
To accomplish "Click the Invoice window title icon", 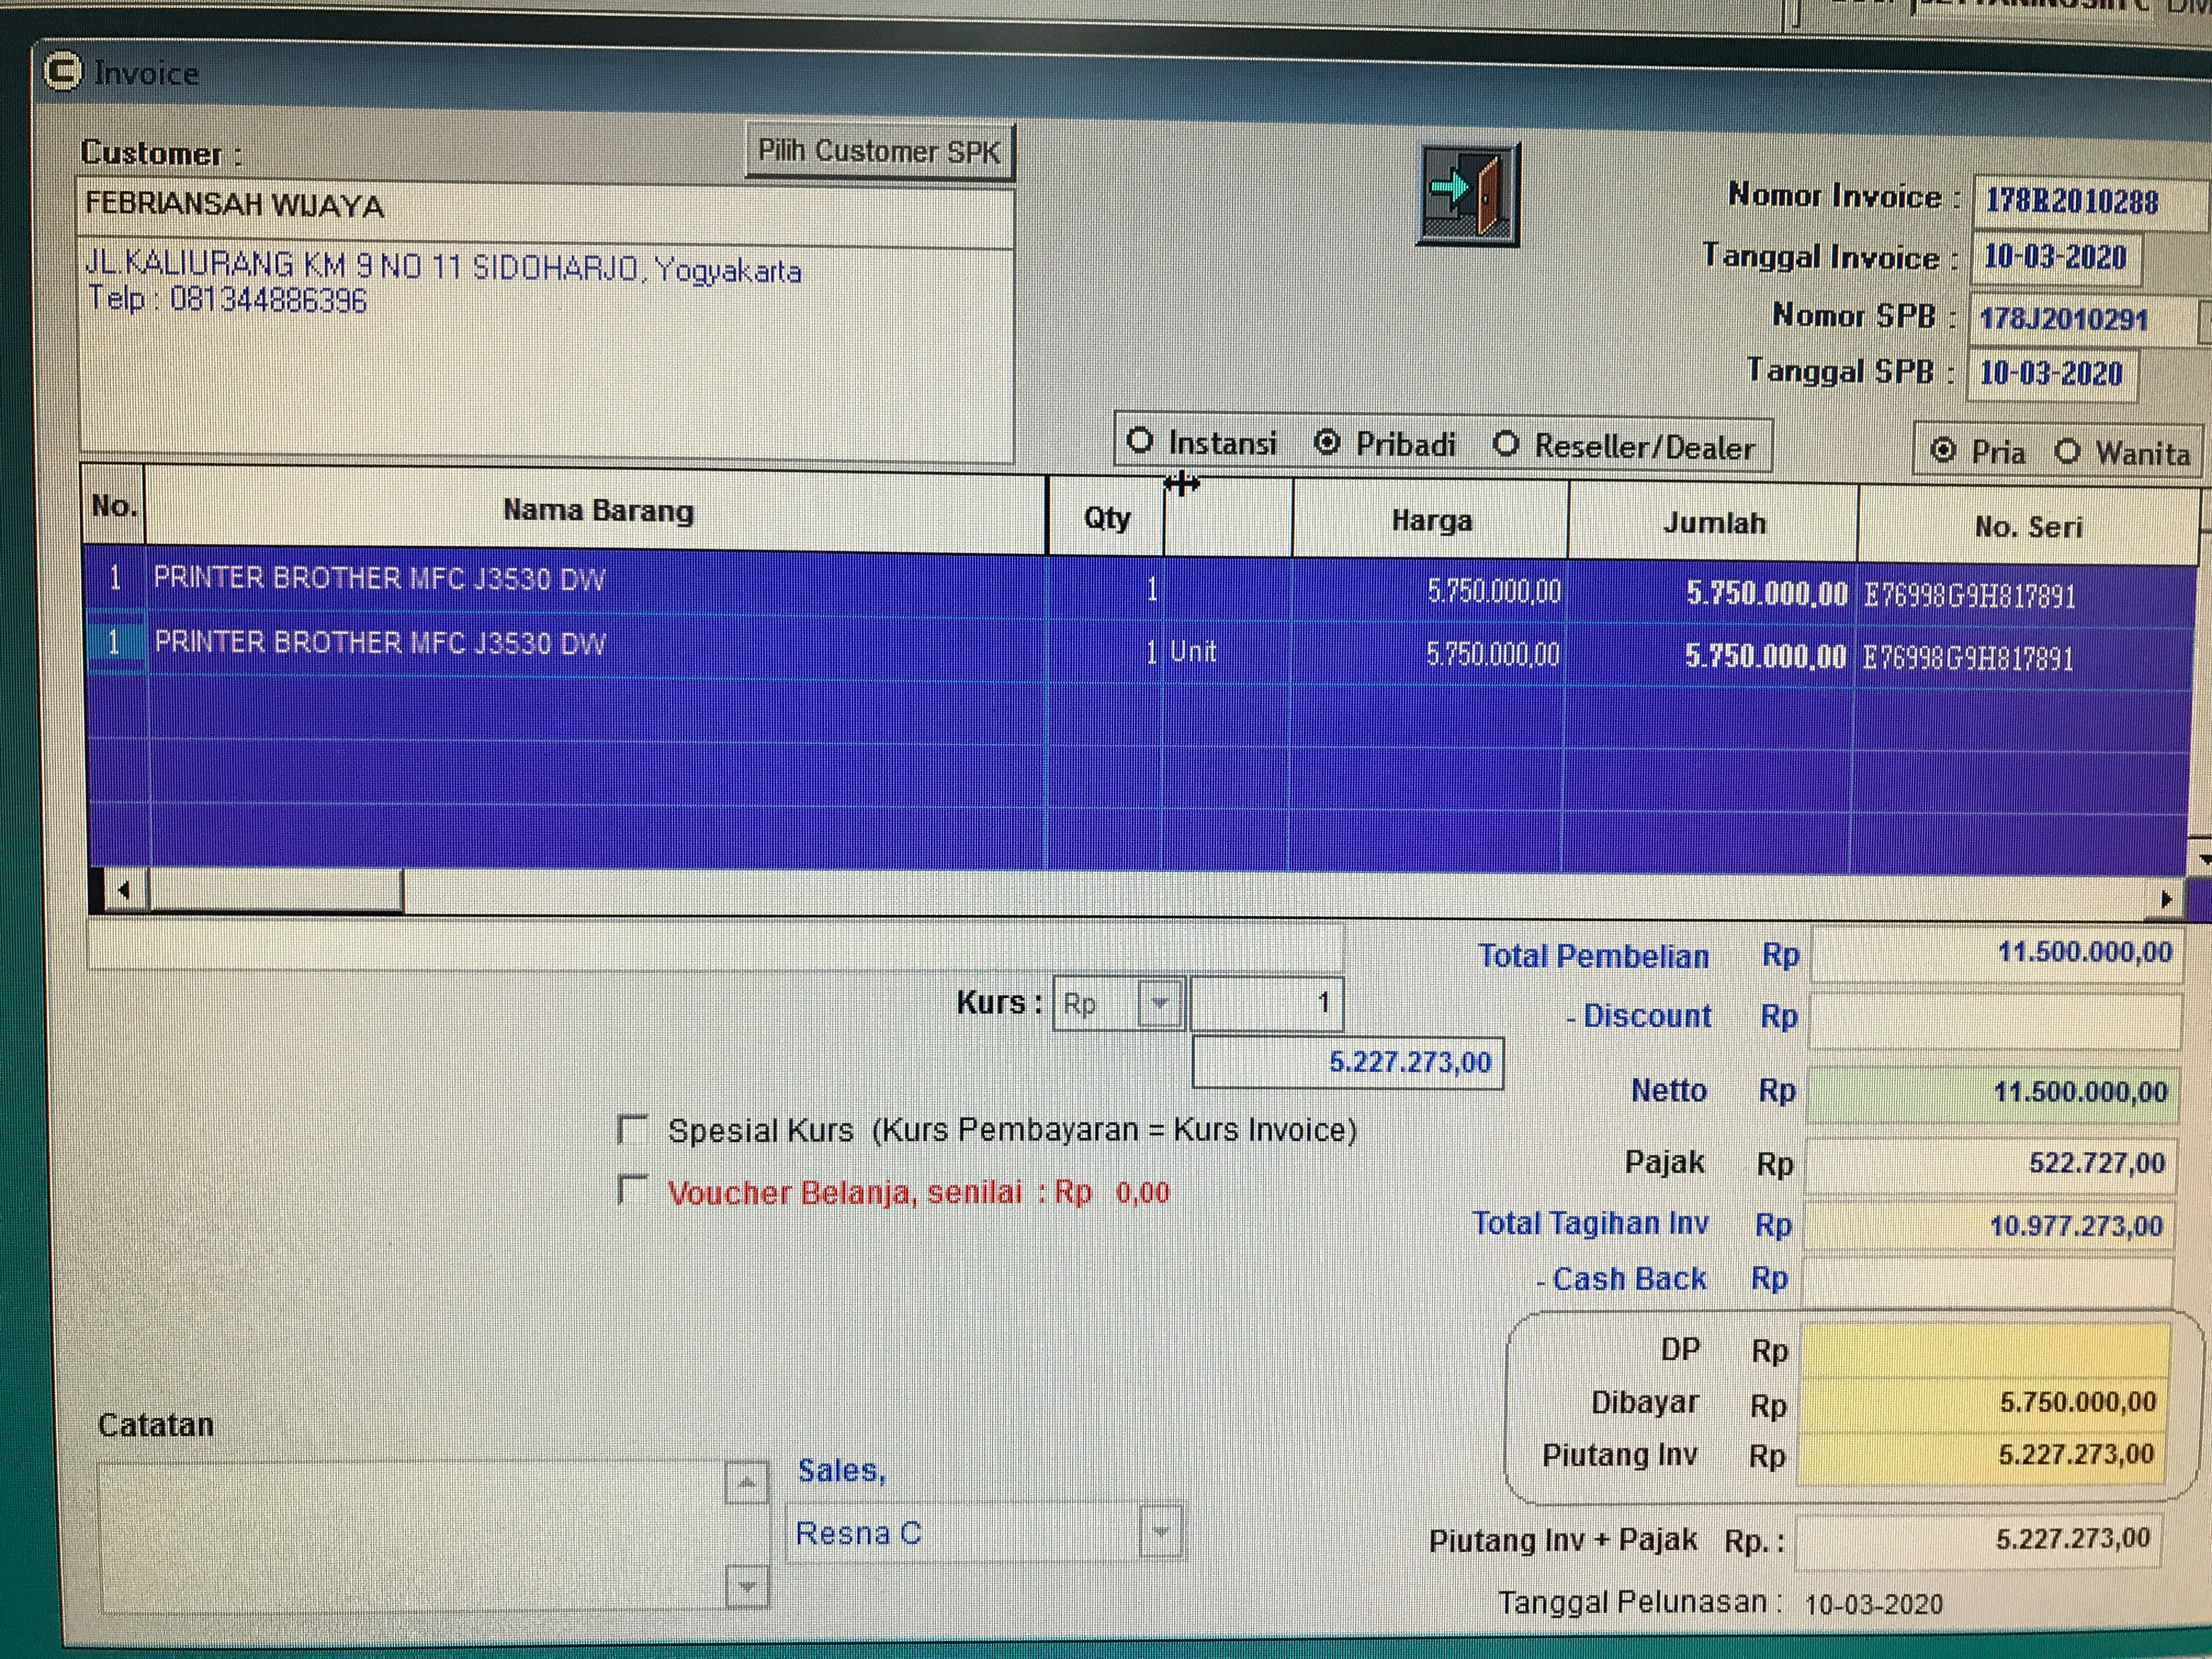I will (x=63, y=72).
